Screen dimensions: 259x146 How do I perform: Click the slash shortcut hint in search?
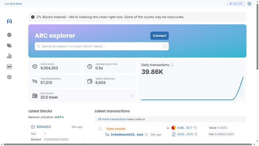[x=165, y=46]
